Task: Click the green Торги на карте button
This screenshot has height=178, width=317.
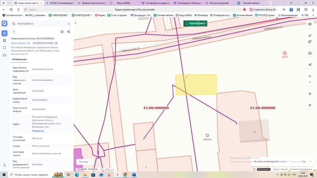Action: click(x=195, y=24)
